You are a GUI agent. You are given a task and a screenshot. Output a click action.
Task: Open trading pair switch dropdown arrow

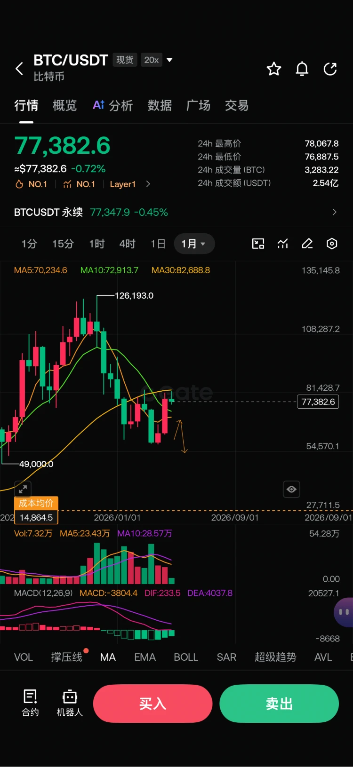[x=169, y=60]
